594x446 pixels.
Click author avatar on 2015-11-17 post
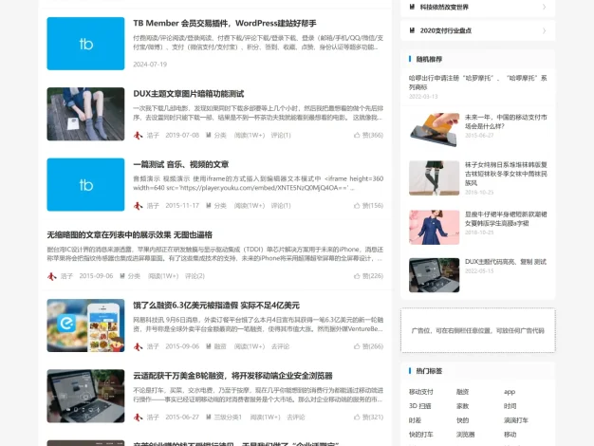point(138,205)
